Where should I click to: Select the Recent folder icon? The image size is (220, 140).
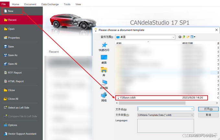point(6,20)
